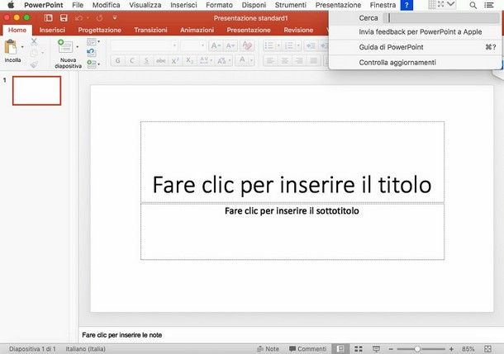Toggle Commenti pane in status bar
This screenshot has width=504, height=354.
307,349
